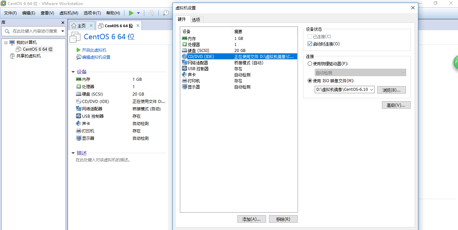
Task: Open the ISO path combo box dropdown
Action: coord(371,90)
